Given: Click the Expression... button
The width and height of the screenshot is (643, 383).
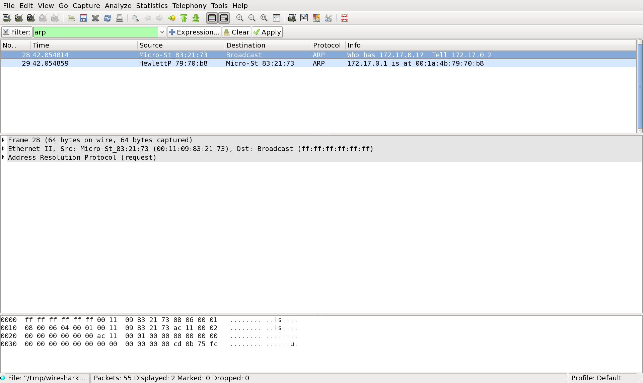Looking at the screenshot, I should 194,32.
